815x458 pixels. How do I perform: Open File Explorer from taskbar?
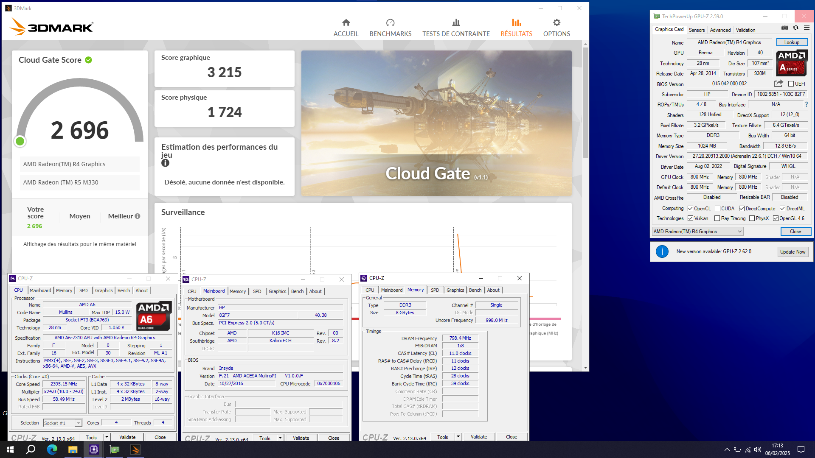point(73,450)
